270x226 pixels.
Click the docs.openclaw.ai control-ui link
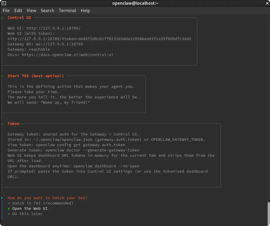(x=68, y=55)
